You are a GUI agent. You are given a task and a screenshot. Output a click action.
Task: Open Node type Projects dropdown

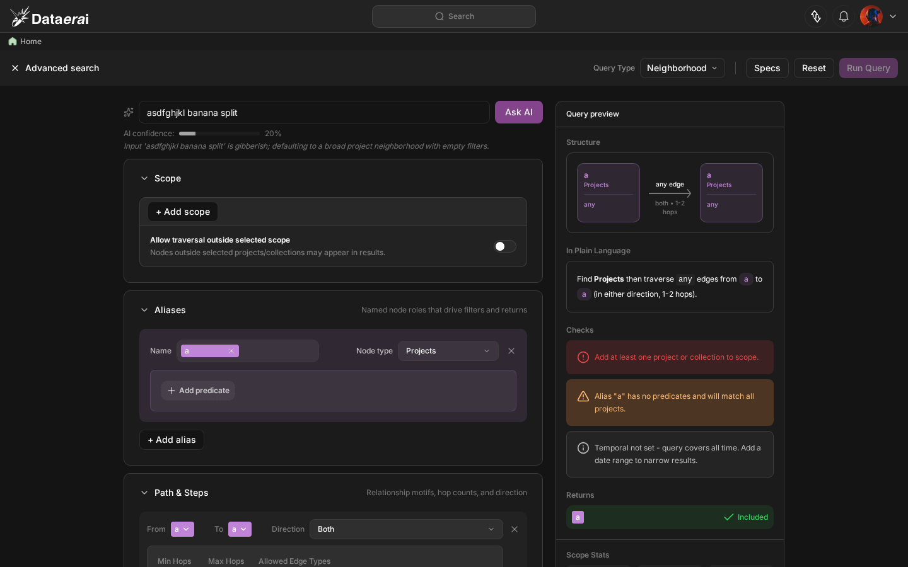coord(448,351)
